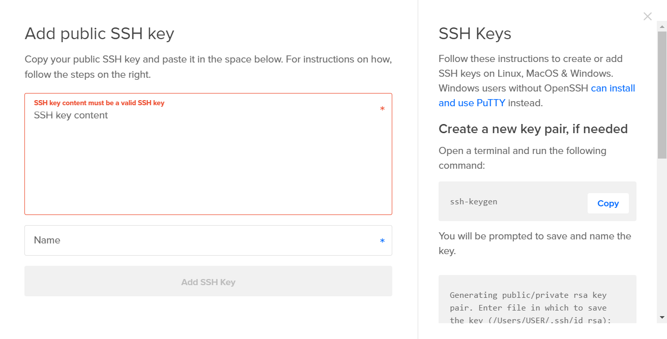Image resolution: width=667 pixels, height=339 pixels.
Task: Click the red validation error message
Action: pyautogui.click(x=99, y=102)
